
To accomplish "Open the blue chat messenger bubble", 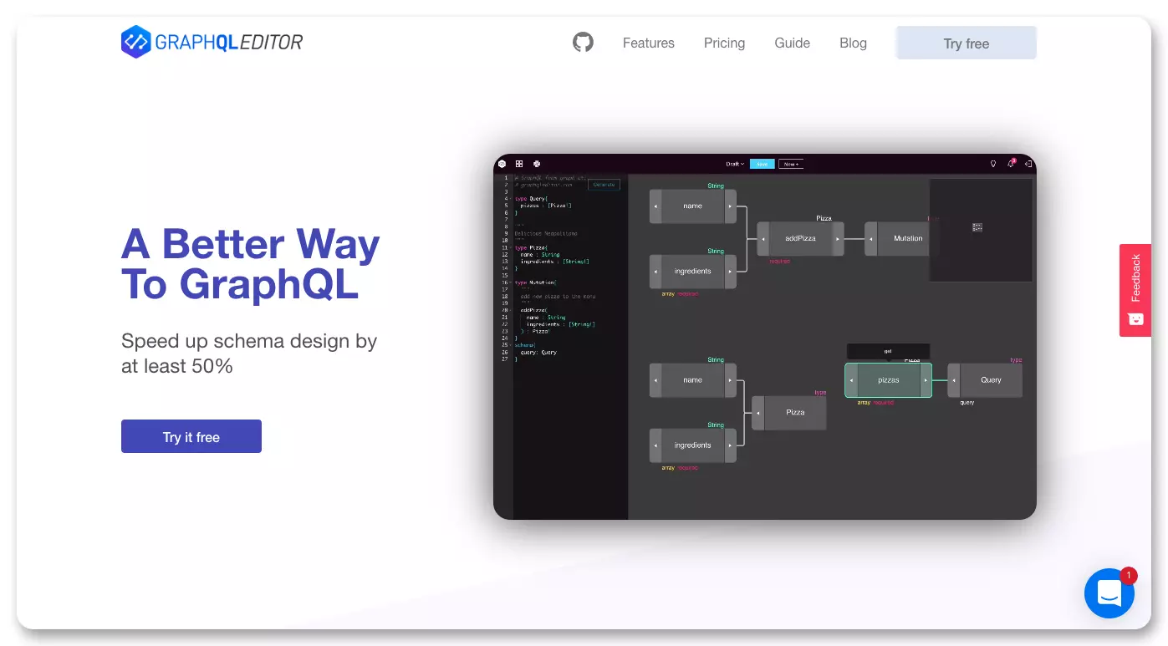I will pos(1109,593).
